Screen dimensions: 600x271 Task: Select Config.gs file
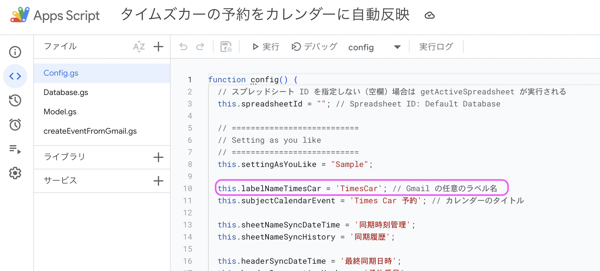pyautogui.click(x=102, y=73)
